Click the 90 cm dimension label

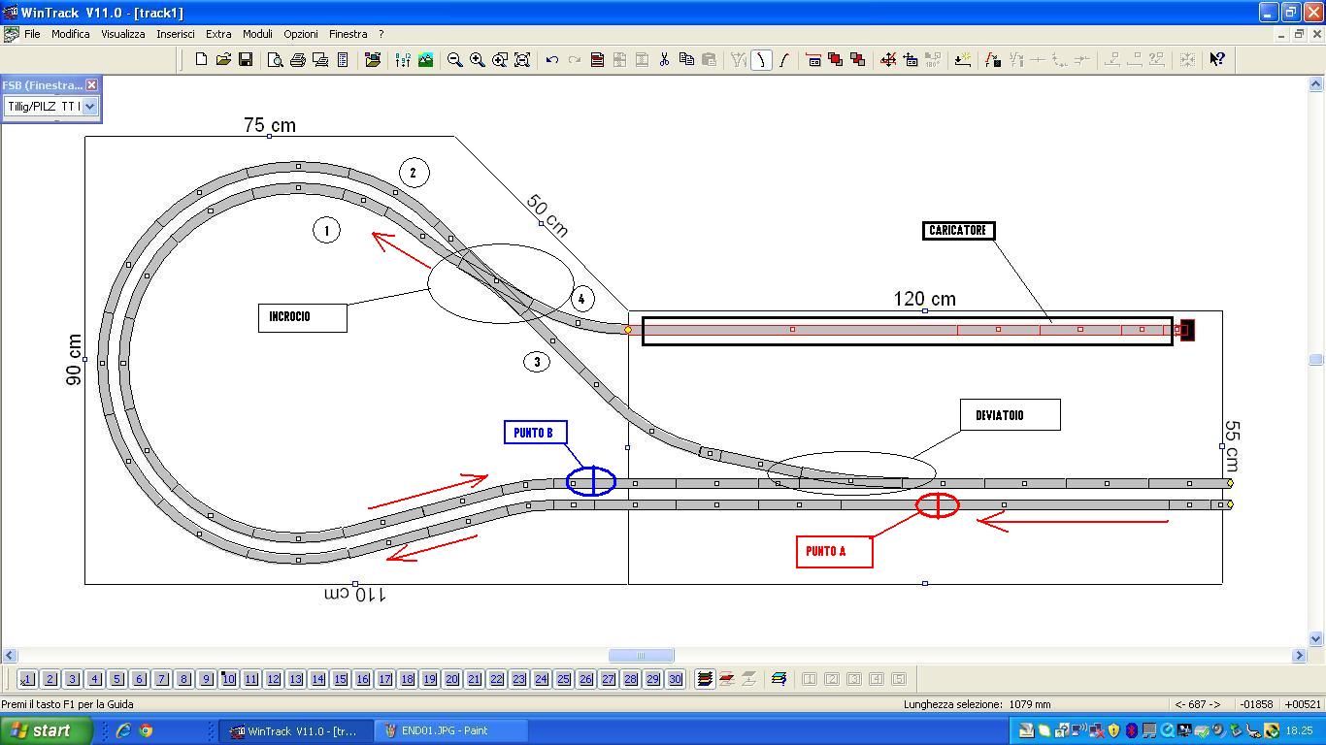(x=74, y=359)
